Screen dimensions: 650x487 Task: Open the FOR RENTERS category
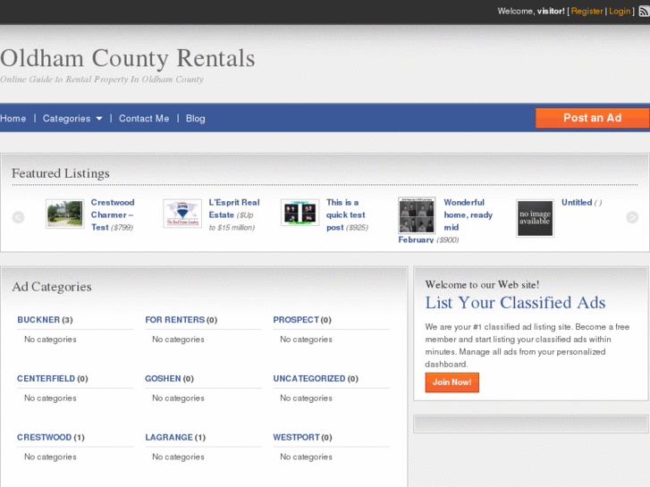175,320
